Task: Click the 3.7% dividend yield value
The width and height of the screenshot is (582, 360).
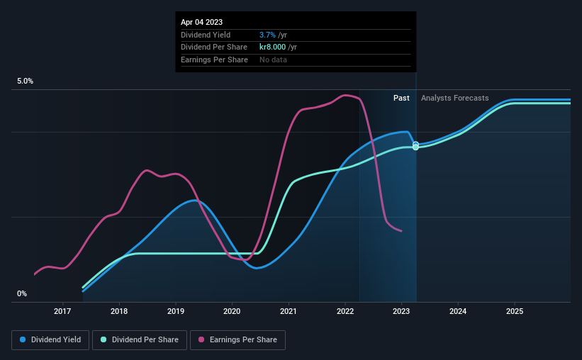Action: coord(267,35)
